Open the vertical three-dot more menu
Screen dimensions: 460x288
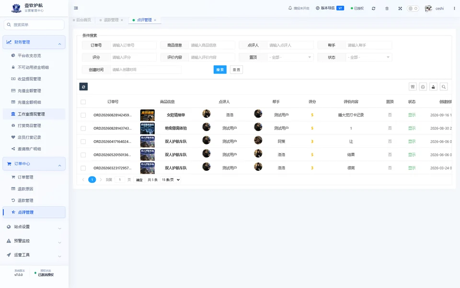pyautogui.click(x=454, y=9)
